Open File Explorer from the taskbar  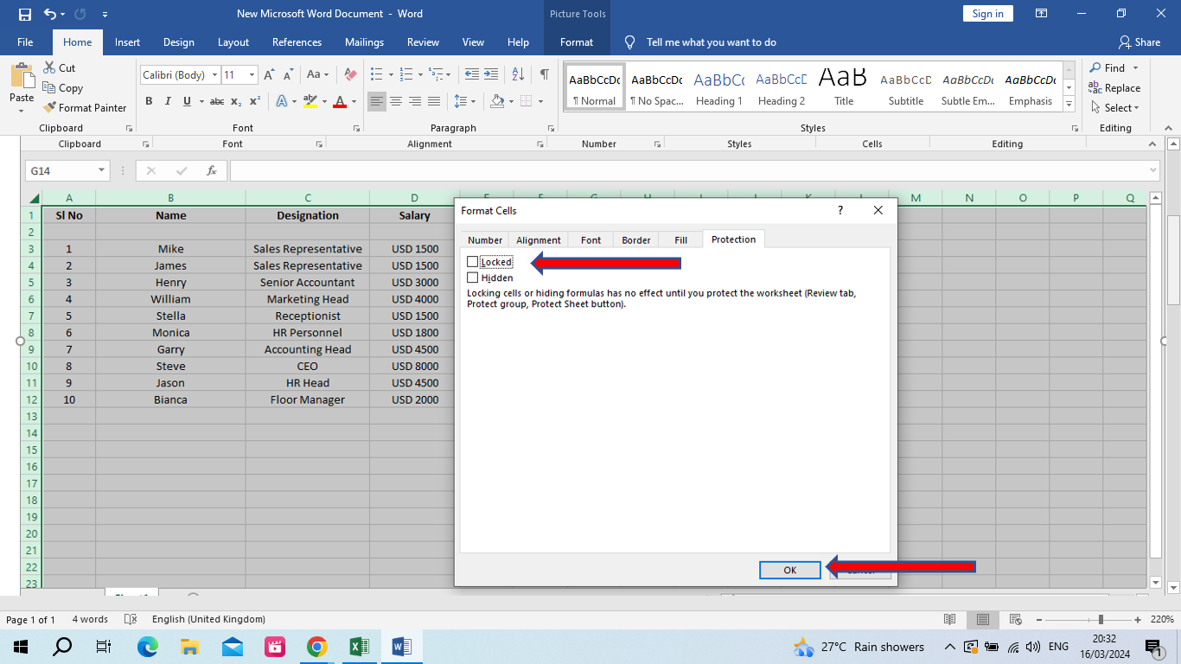190,647
